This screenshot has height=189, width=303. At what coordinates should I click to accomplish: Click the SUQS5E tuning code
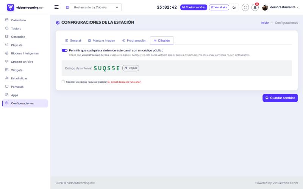pyautogui.click(x=106, y=68)
